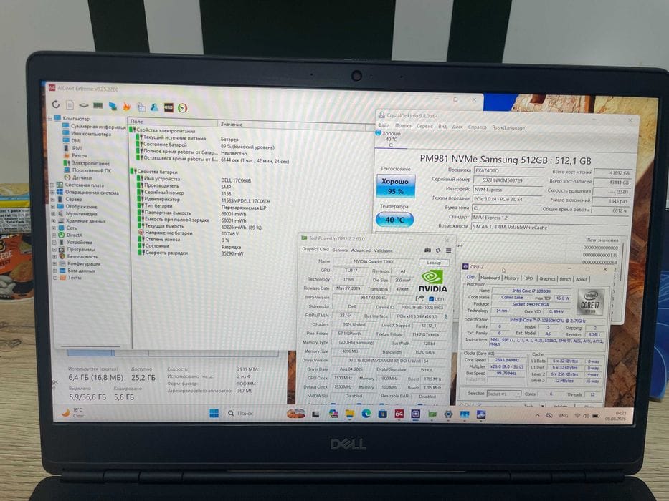Expand the Хранение данных tree node
This screenshot has height=501, width=669.
(x=54, y=221)
